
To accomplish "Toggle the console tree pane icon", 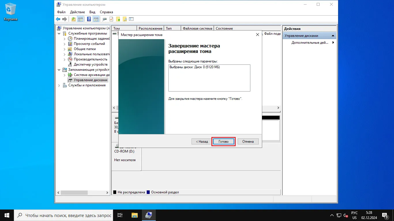I will 80,19.
